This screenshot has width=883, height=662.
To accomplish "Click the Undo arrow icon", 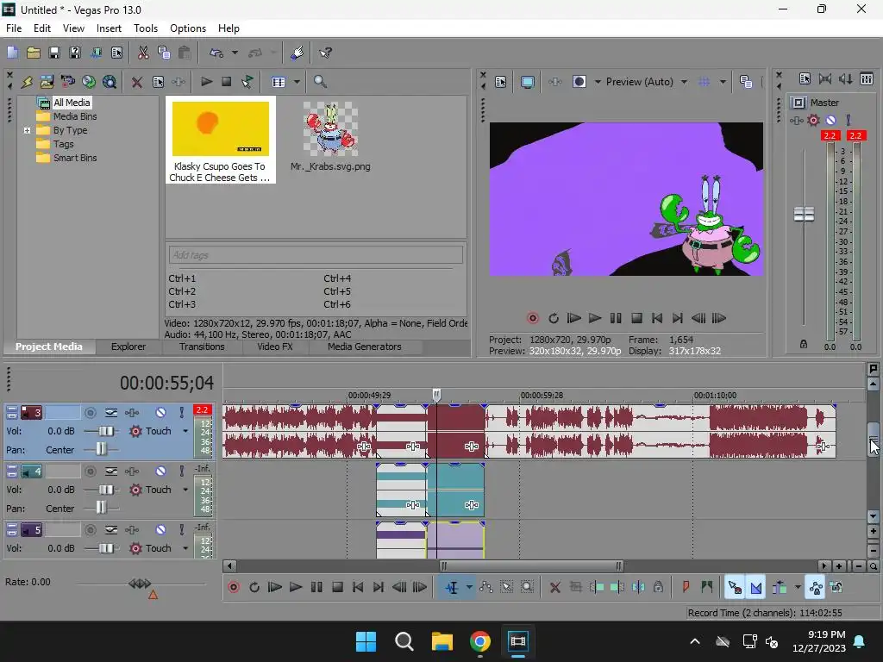I will [x=216, y=53].
